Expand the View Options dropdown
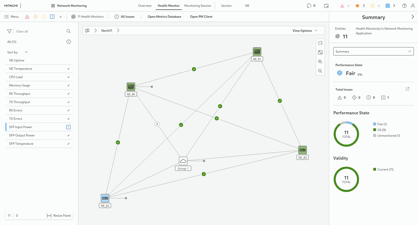Screen dimensions: 418x225 pyautogui.click(x=305, y=30)
